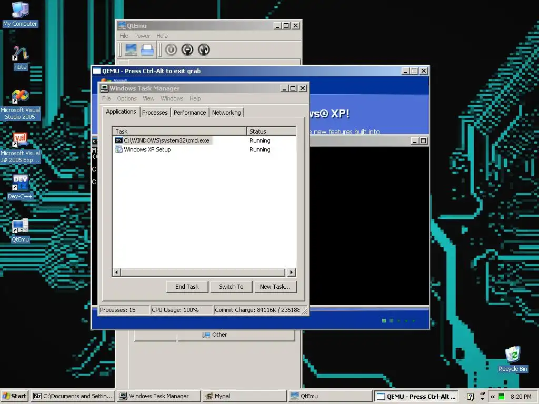The width and height of the screenshot is (539, 404).
Task: Select the nLite desktop shortcut
Action: coord(21,58)
